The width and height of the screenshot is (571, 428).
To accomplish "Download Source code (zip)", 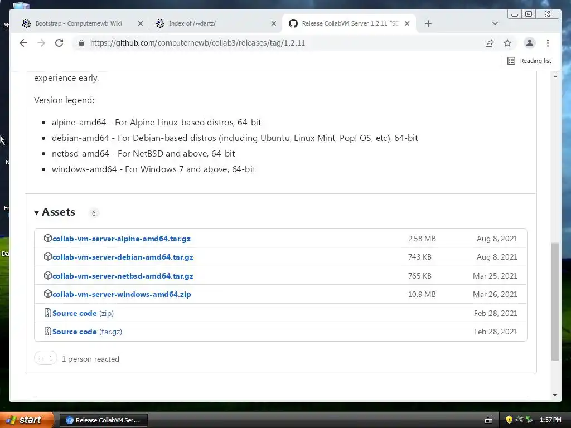I will (x=83, y=313).
